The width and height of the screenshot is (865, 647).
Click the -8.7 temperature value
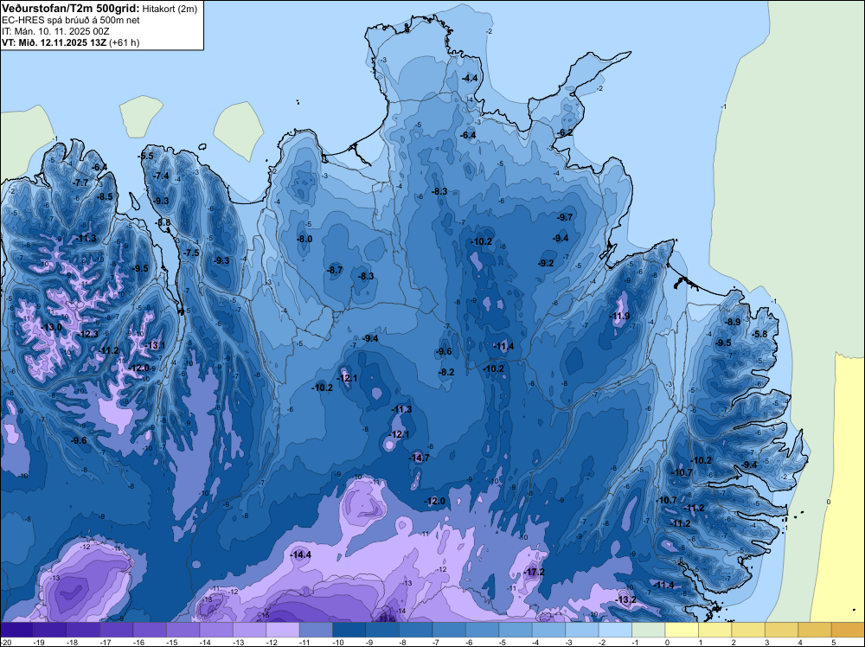click(x=335, y=270)
